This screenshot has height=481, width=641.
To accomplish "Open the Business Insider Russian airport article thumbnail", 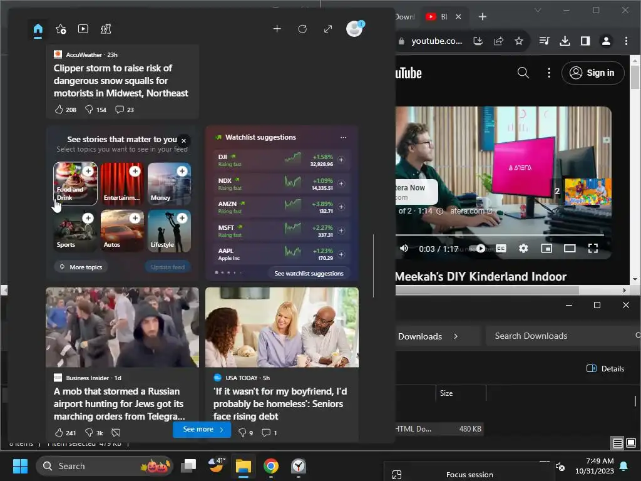I will click(x=122, y=327).
